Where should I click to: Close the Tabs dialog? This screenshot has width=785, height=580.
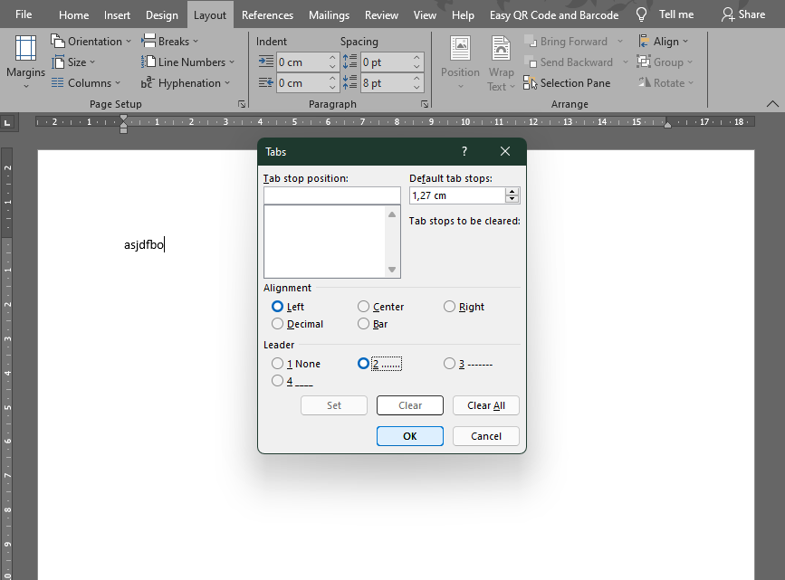click(x=505, y=151)
